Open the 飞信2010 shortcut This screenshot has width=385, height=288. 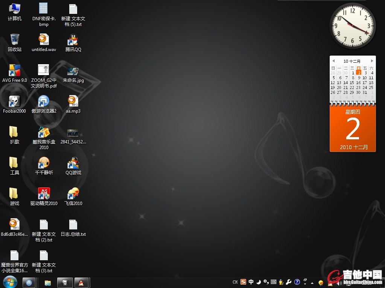click(73, 194)
